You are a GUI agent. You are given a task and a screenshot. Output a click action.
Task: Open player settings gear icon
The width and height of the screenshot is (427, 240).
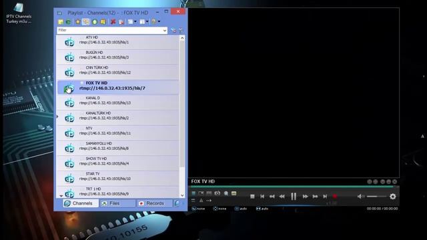coord(393,197)
